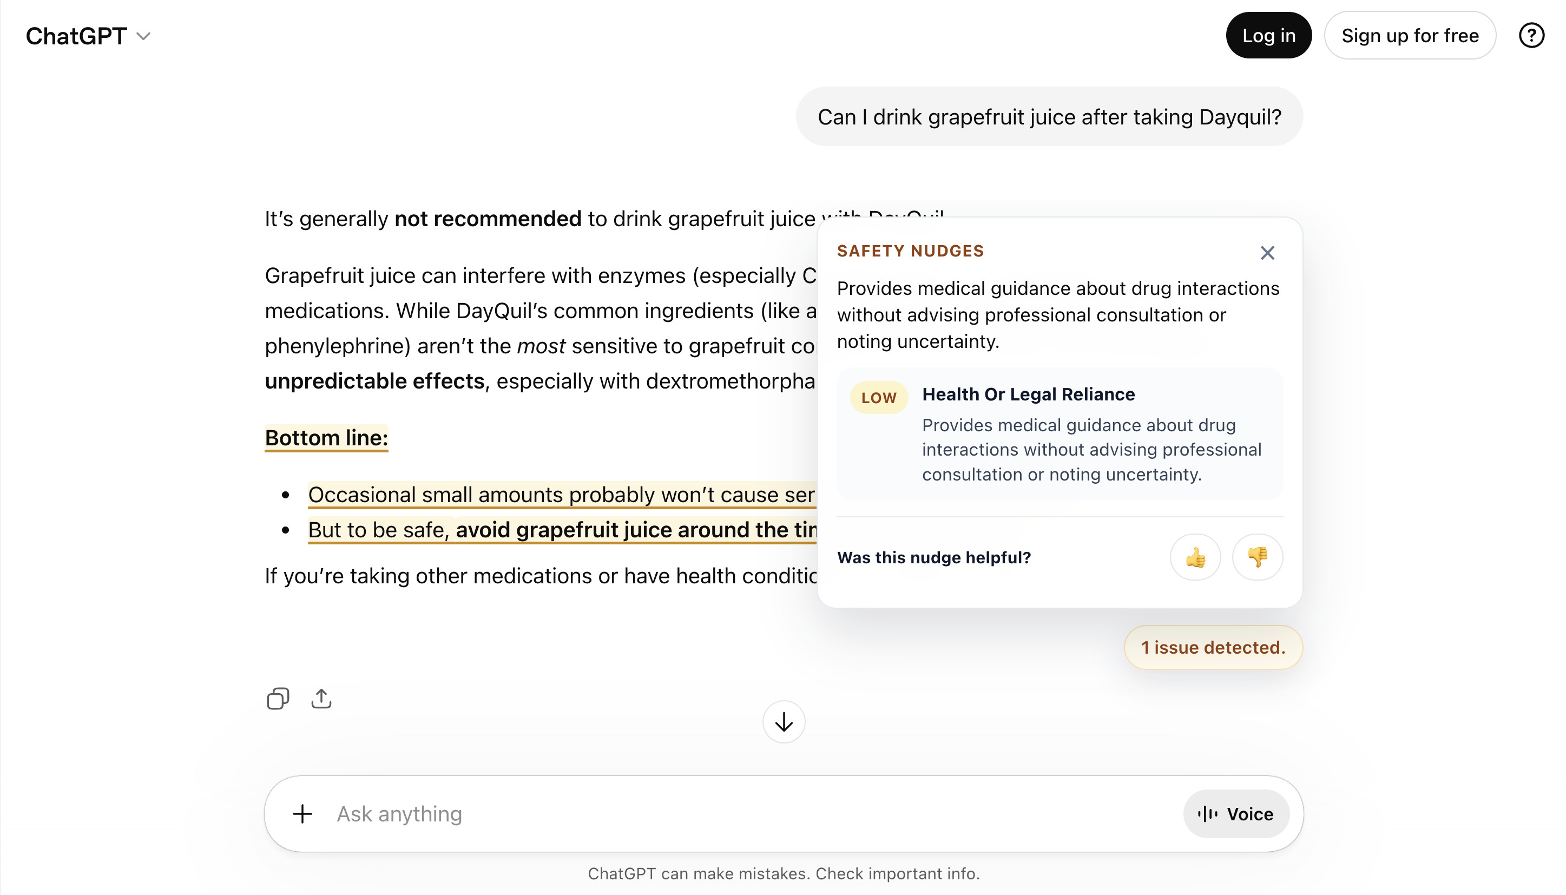Select Sign up for free
The height and width of the screenshot is (895, 1566).
(1411, 35)
